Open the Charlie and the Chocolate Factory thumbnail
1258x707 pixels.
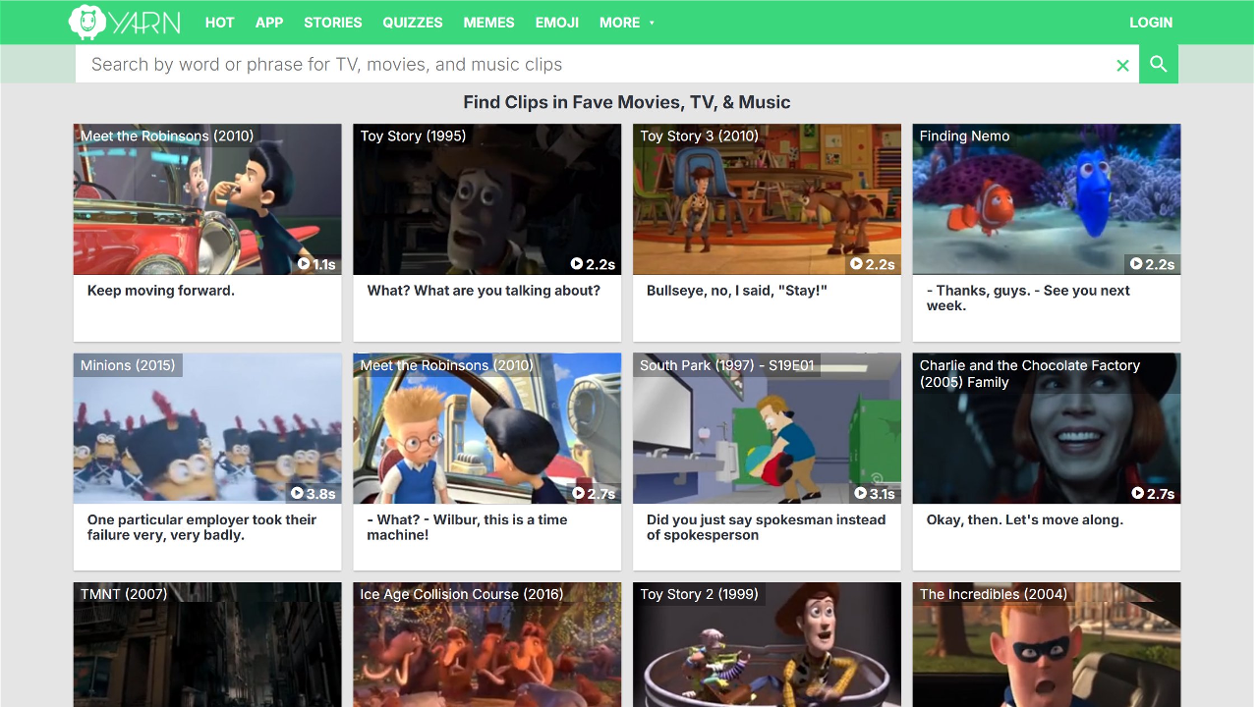[1047, 429]
